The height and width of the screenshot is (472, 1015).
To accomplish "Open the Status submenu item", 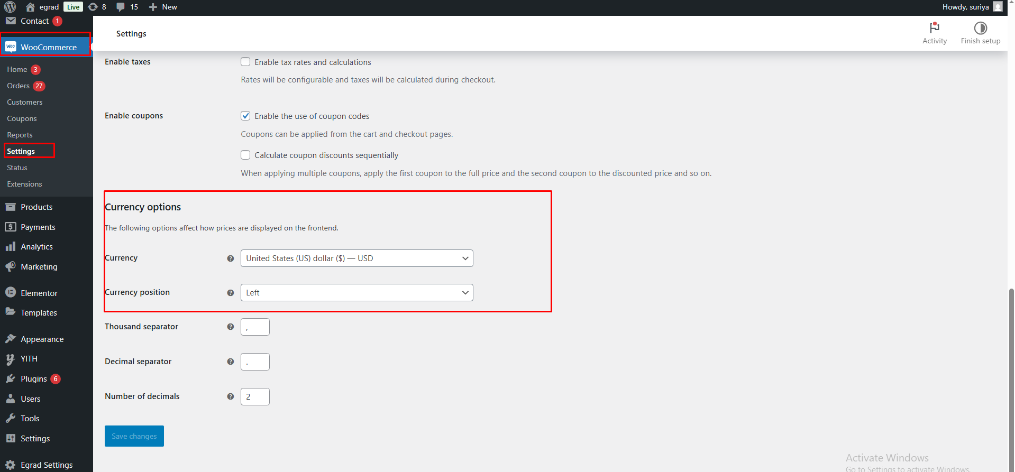I will [17, 168].
